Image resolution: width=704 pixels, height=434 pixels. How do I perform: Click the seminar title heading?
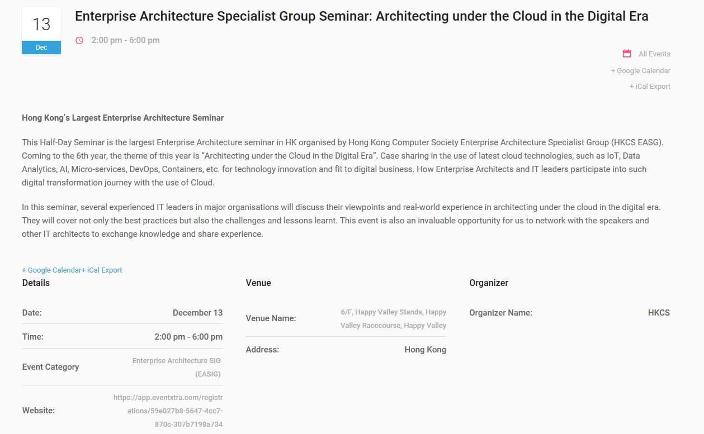pyautogui.click(x=362, y=16)
